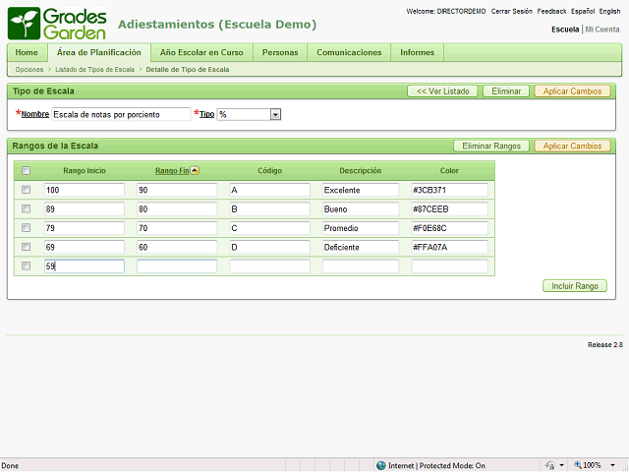Click the Internet zone globe icon

[x=381, y=465]
